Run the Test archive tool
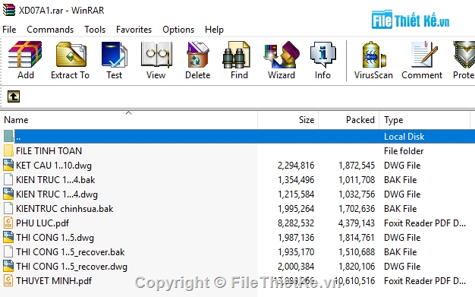 tap(115, 60)
